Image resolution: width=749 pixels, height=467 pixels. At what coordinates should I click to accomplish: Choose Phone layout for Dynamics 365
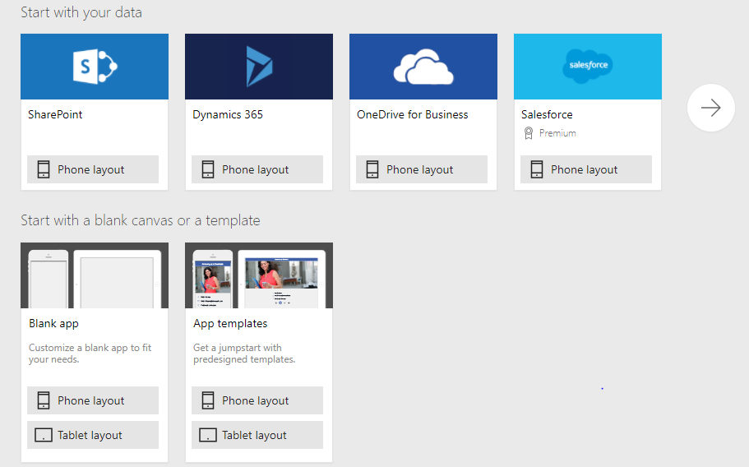[x=257, y=169]
